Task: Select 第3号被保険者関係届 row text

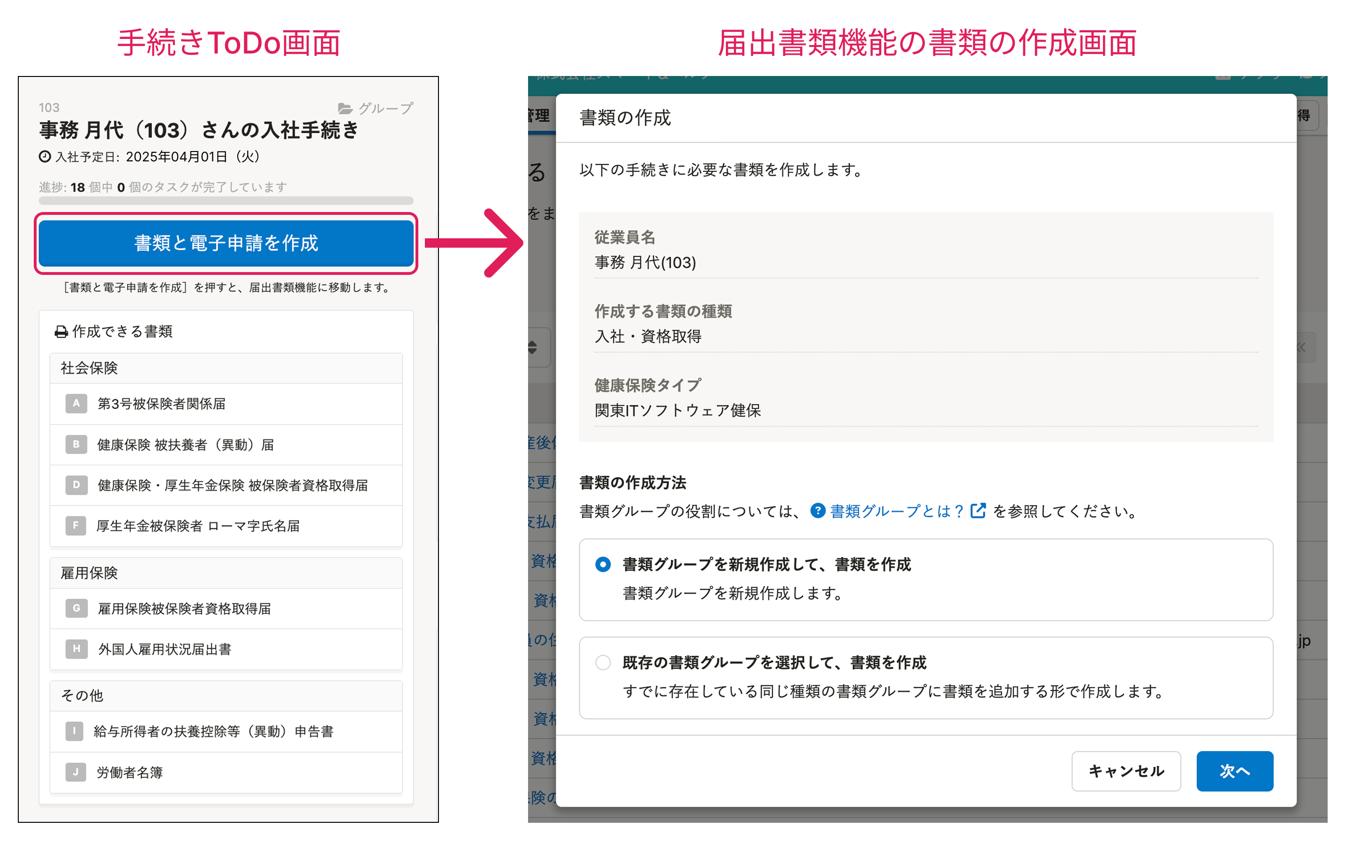Action: point(161,403)
